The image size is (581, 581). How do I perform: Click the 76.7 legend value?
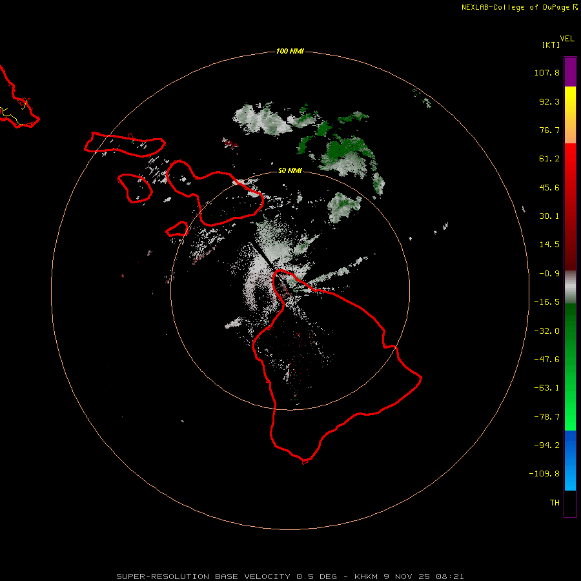[549, 130]
